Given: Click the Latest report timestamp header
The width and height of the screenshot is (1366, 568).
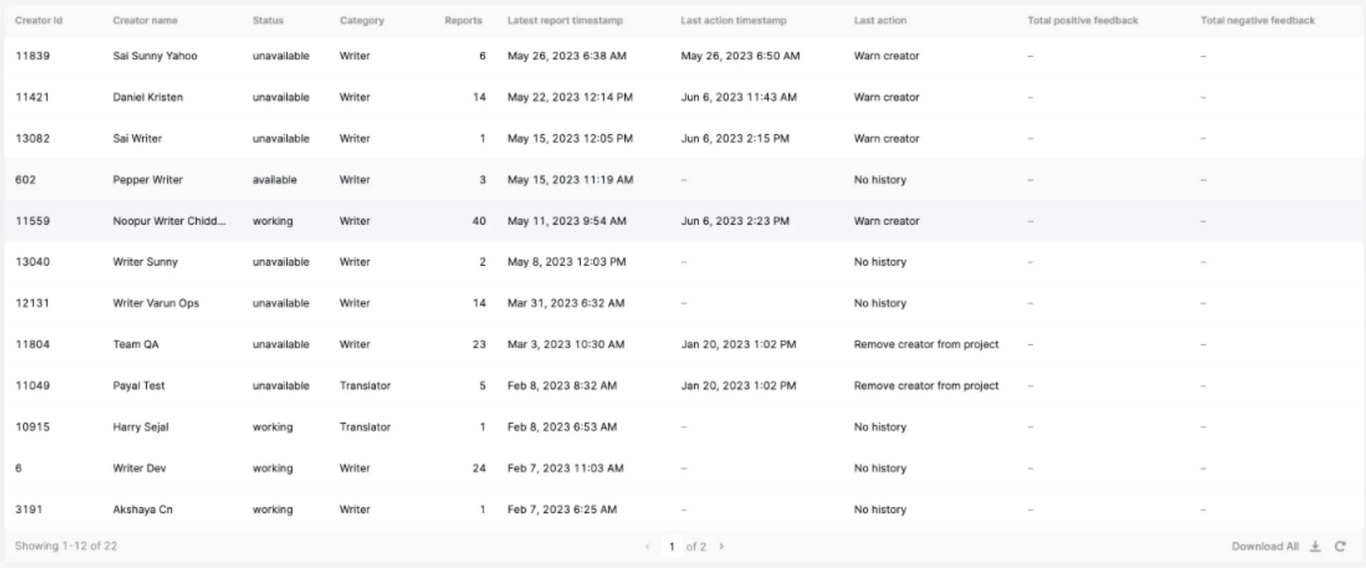Looking at the screenshot, I should click(565, 20).
